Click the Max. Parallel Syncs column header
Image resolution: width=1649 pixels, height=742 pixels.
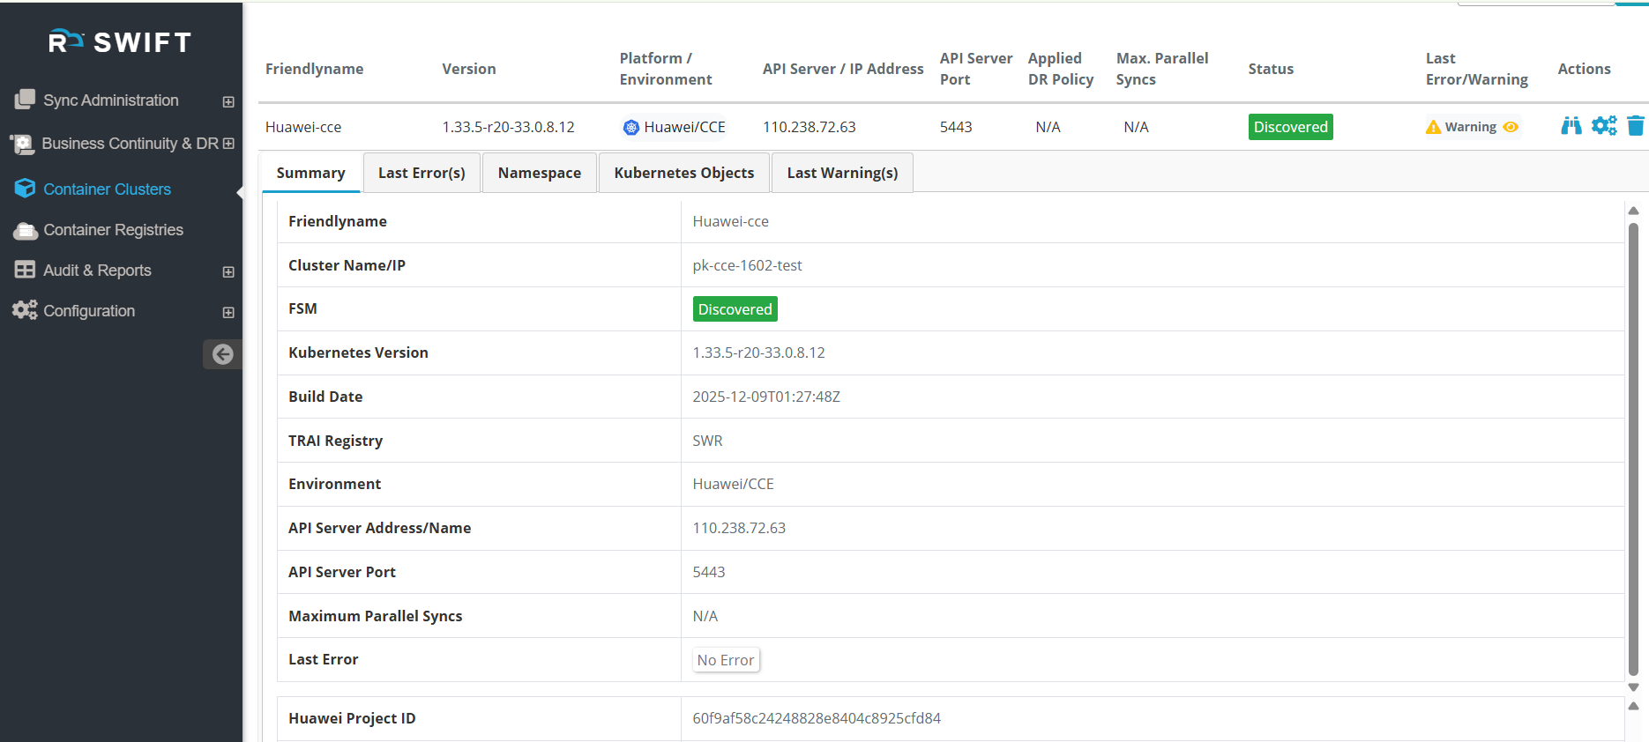[x=1162, y=69]
